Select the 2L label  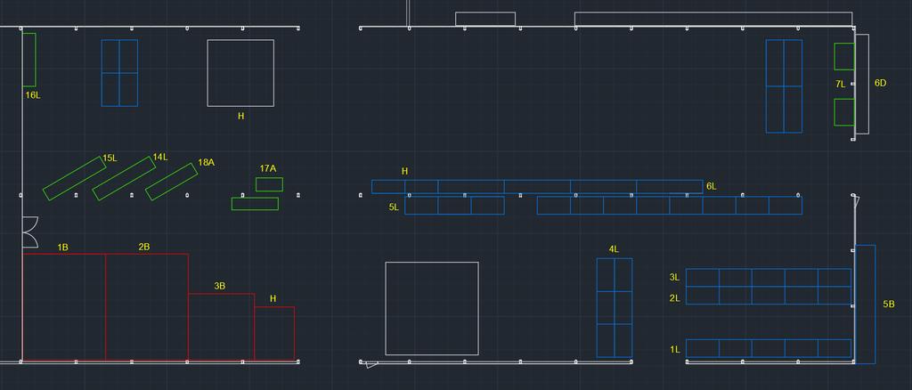pos(675,299)
